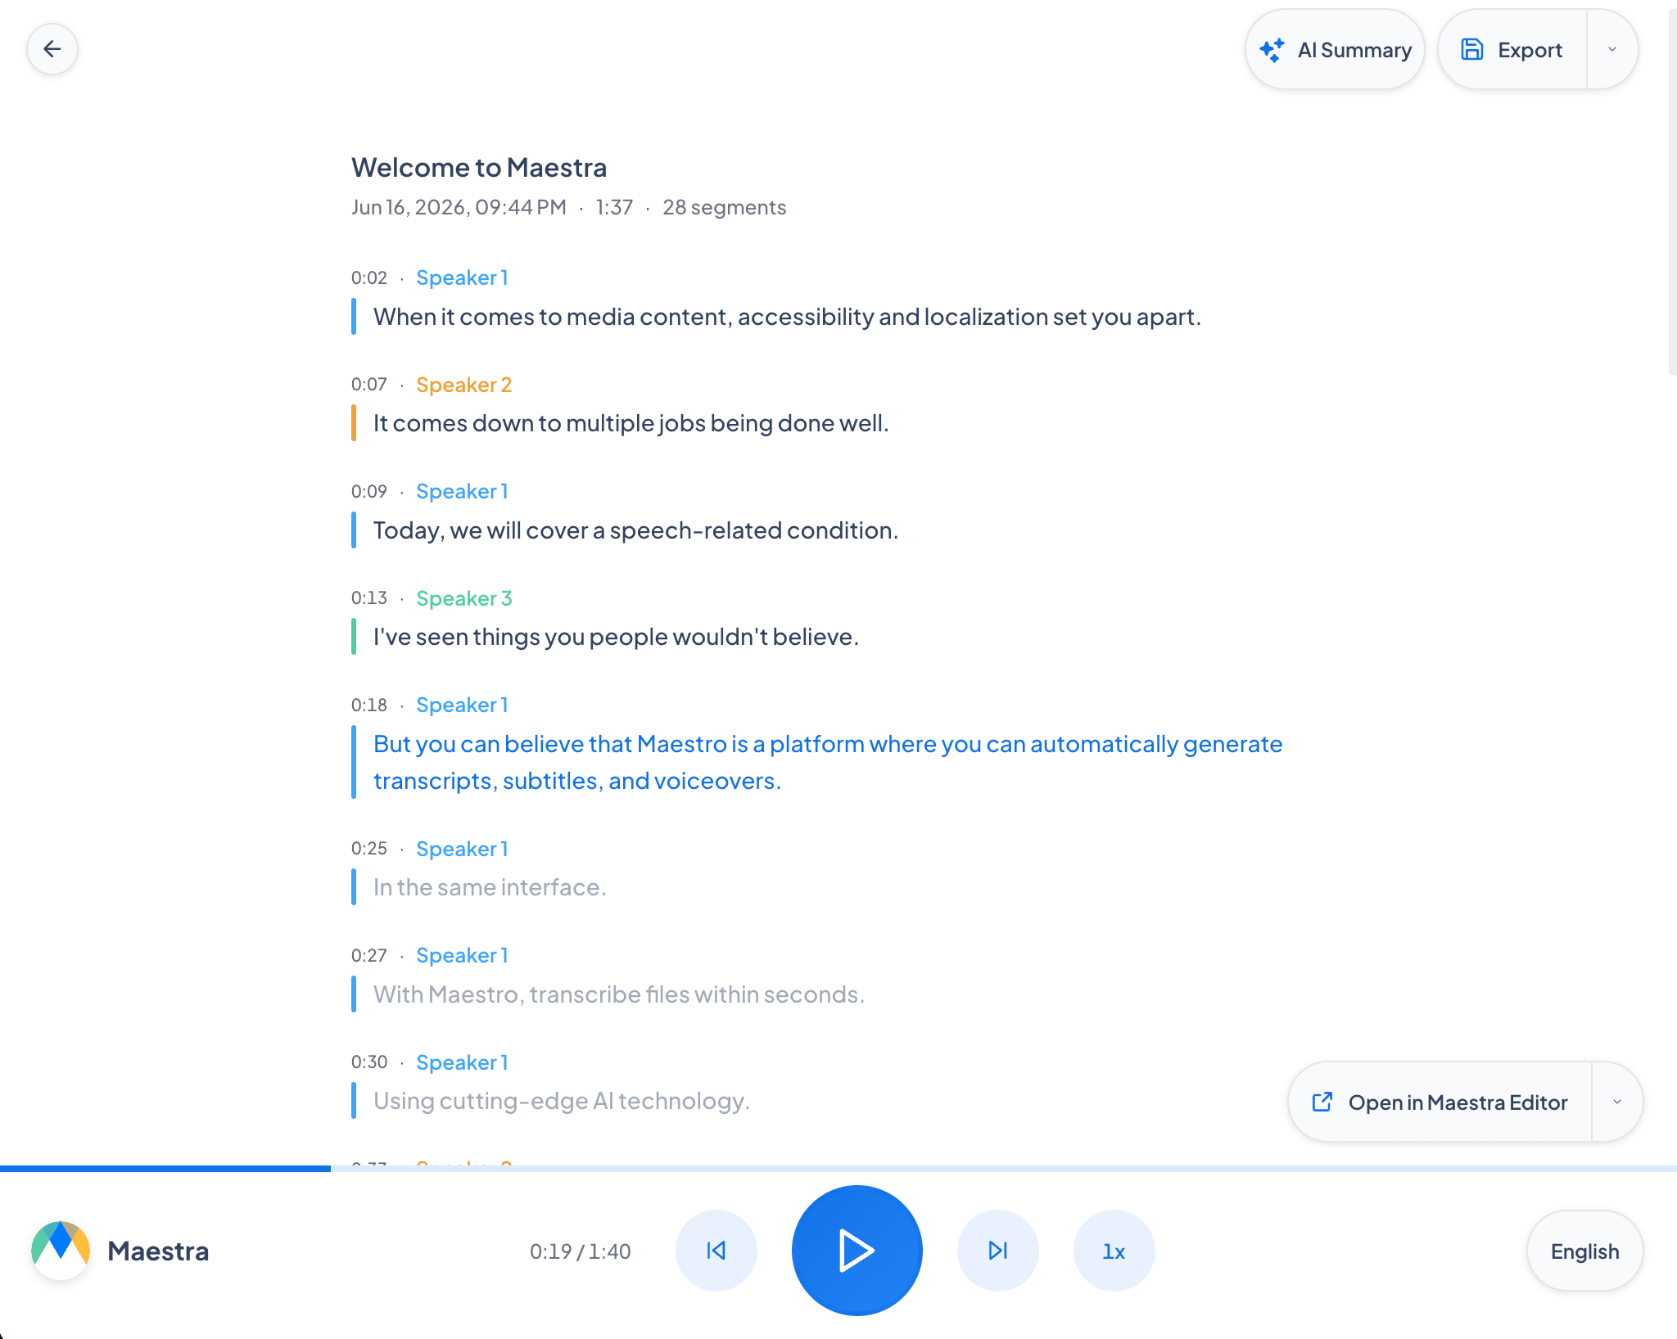
Task: Select Speaker 1 label at 0:27
Action: coord(462,955)
